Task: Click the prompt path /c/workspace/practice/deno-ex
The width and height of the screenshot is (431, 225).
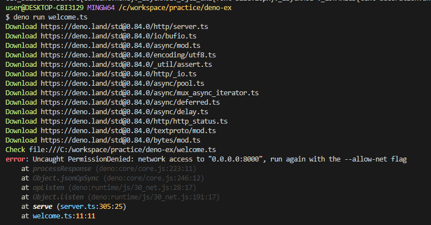Action: 175,8
